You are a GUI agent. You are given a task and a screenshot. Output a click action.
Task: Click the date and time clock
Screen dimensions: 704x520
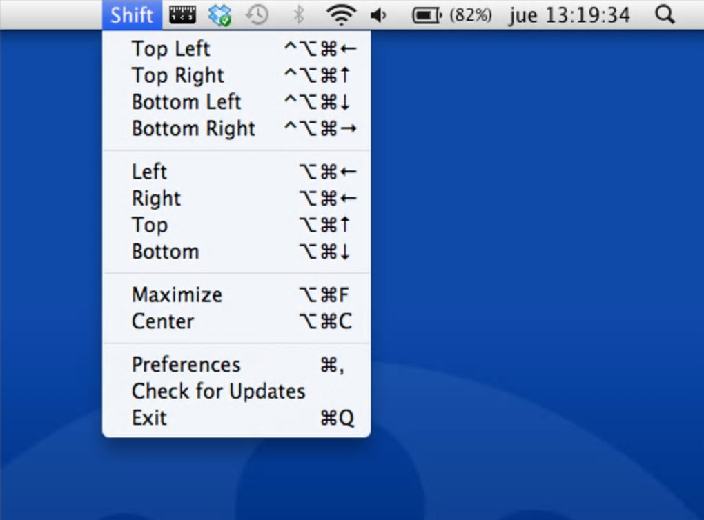point(569,14)
